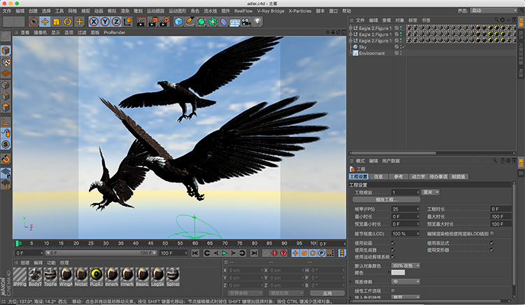Image resolution: width=525 pixels, height=305 pixels.
Task: Open the 渲染 menu in menu bar
Action: pyautogui.click(x=124, y=11)
